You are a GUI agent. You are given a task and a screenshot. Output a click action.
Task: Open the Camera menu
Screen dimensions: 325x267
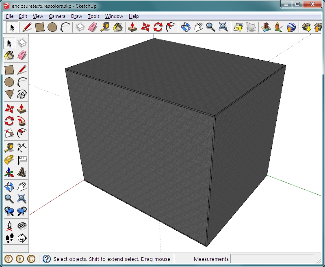57,16
